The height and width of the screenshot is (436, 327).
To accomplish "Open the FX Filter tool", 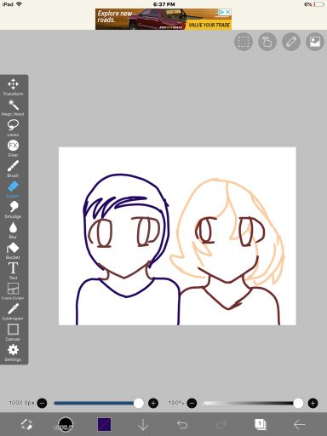I will (x=13, y=148).
